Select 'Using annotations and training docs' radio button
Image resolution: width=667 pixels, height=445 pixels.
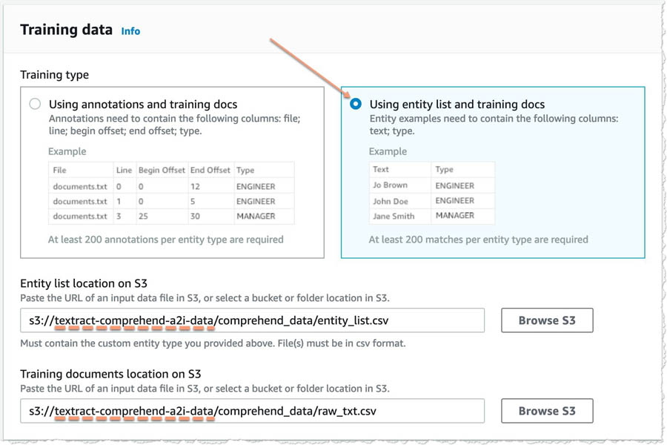pos(35,104)
